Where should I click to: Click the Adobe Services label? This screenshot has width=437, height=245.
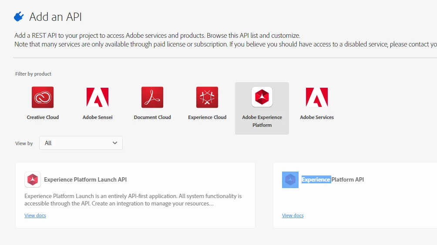coord(317,117)
